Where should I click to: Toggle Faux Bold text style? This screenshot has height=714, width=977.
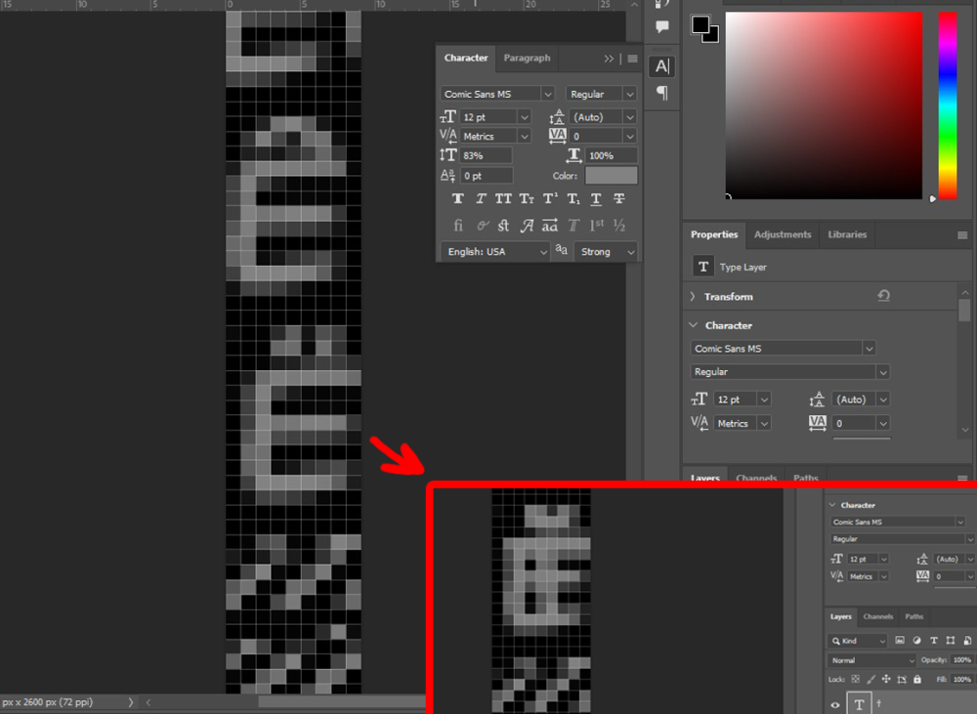click(x=457, y=199)
